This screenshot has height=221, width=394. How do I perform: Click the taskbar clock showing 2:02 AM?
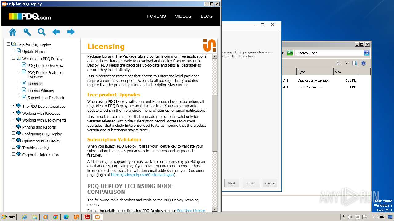click(x=378, y=217)
